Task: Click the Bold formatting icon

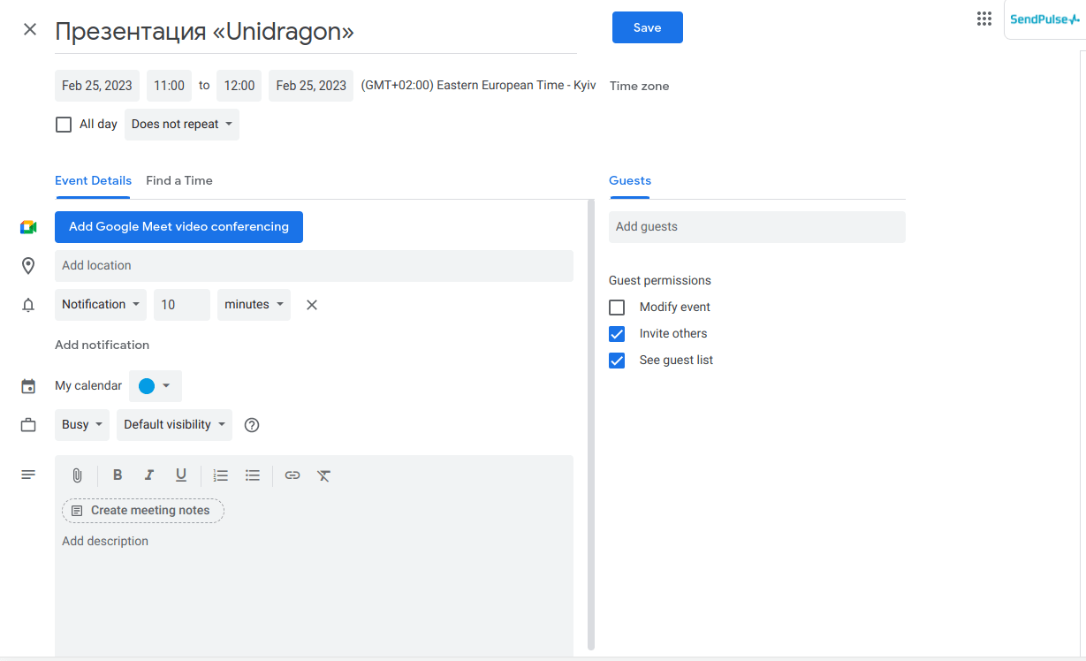Action: pyautogui.click(x=118, y=475)
